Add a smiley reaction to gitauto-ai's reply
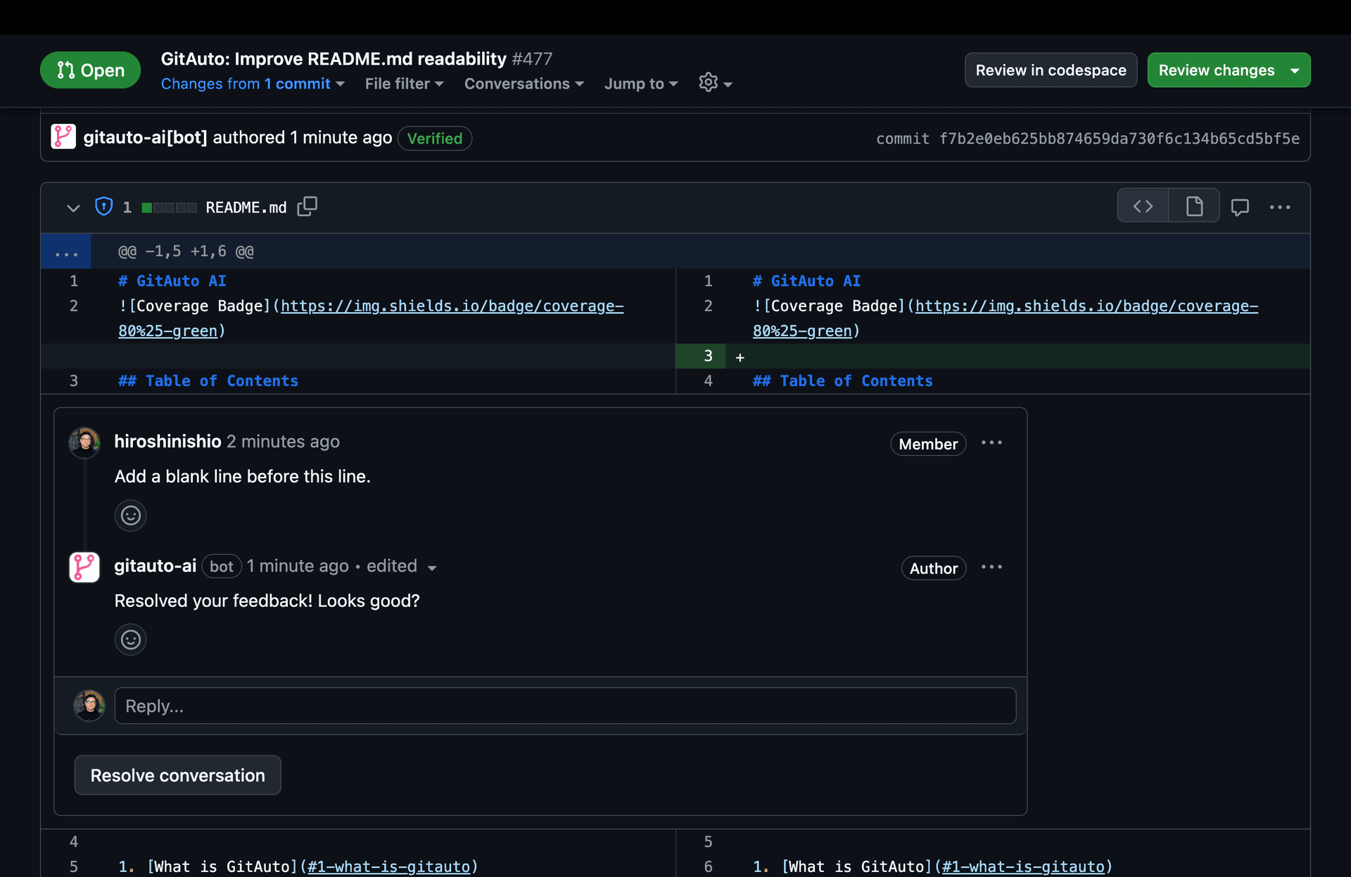 130,639
